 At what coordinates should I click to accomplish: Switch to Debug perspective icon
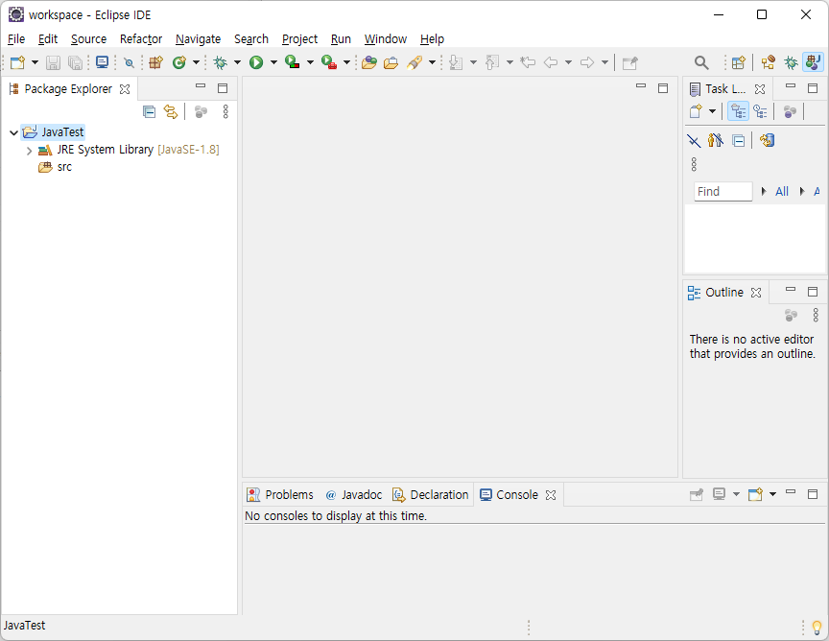[x=791, y=62]
